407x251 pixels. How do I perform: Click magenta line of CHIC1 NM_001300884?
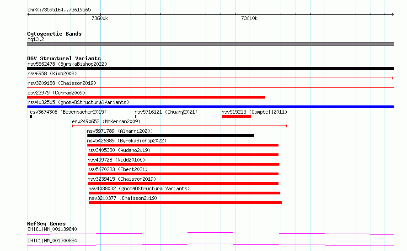coord(210,245)
